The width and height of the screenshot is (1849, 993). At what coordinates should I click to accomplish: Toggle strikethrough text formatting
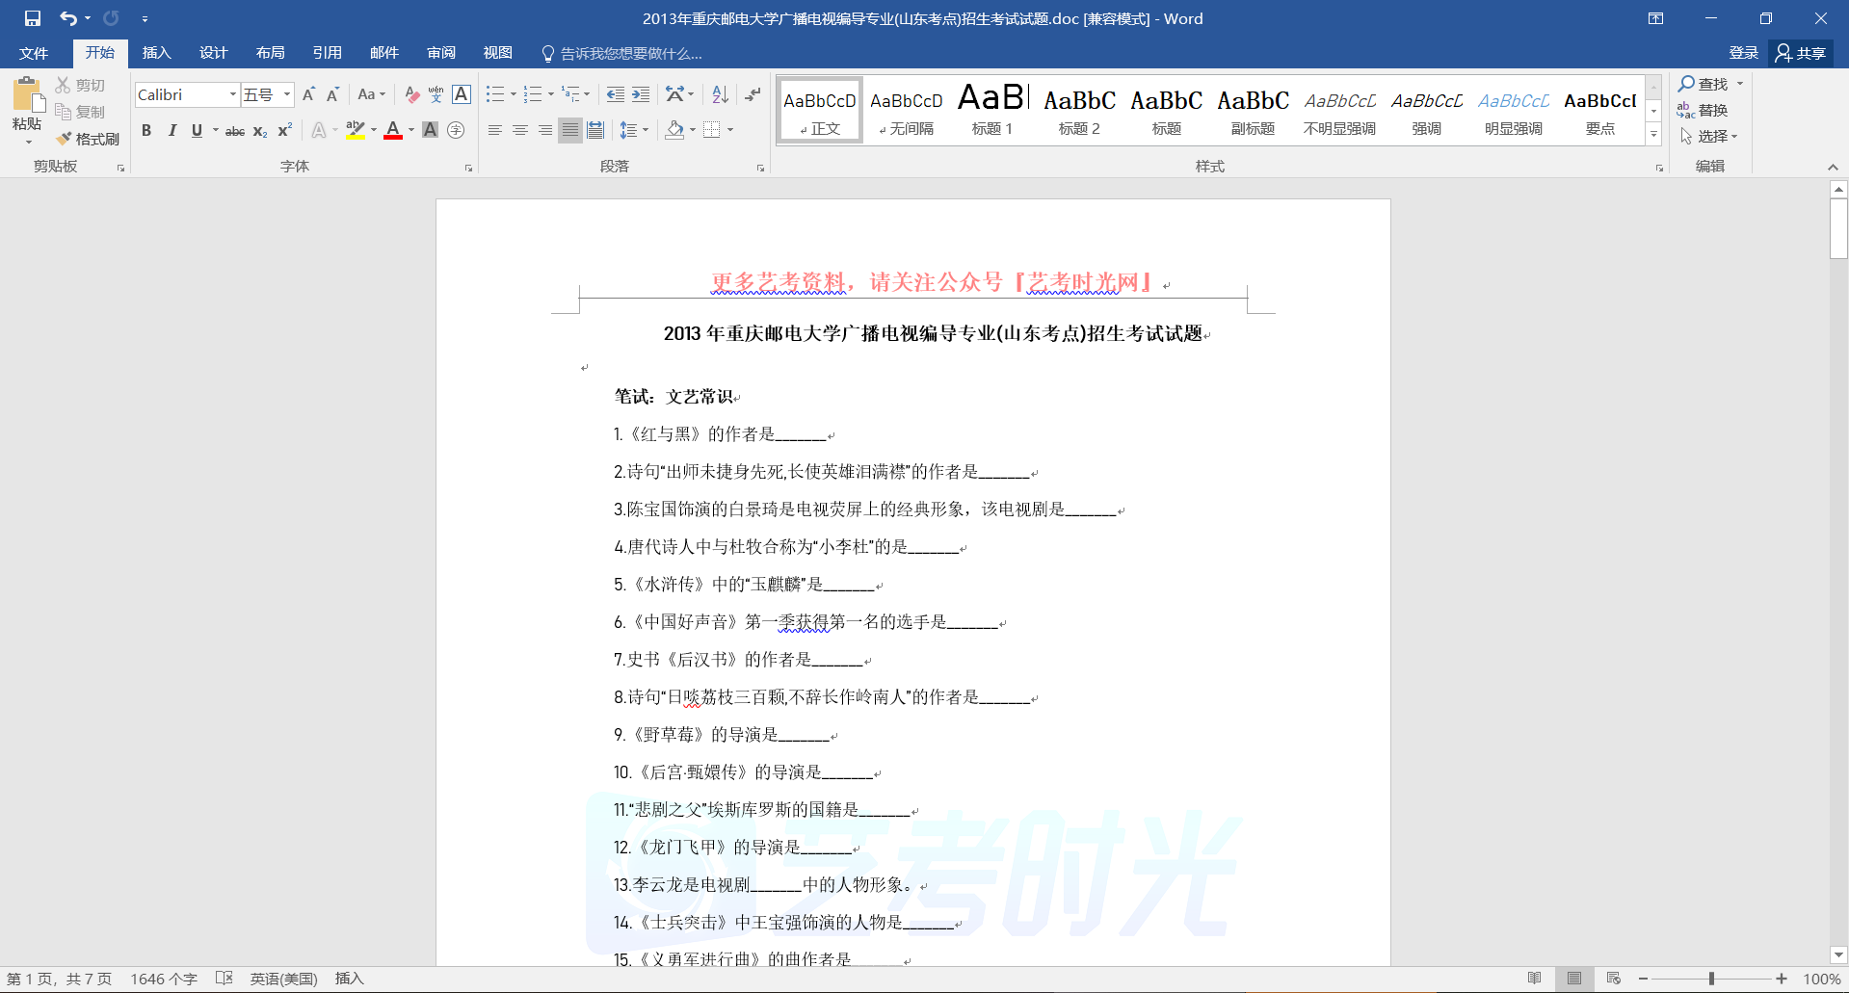tap(234, 131)
